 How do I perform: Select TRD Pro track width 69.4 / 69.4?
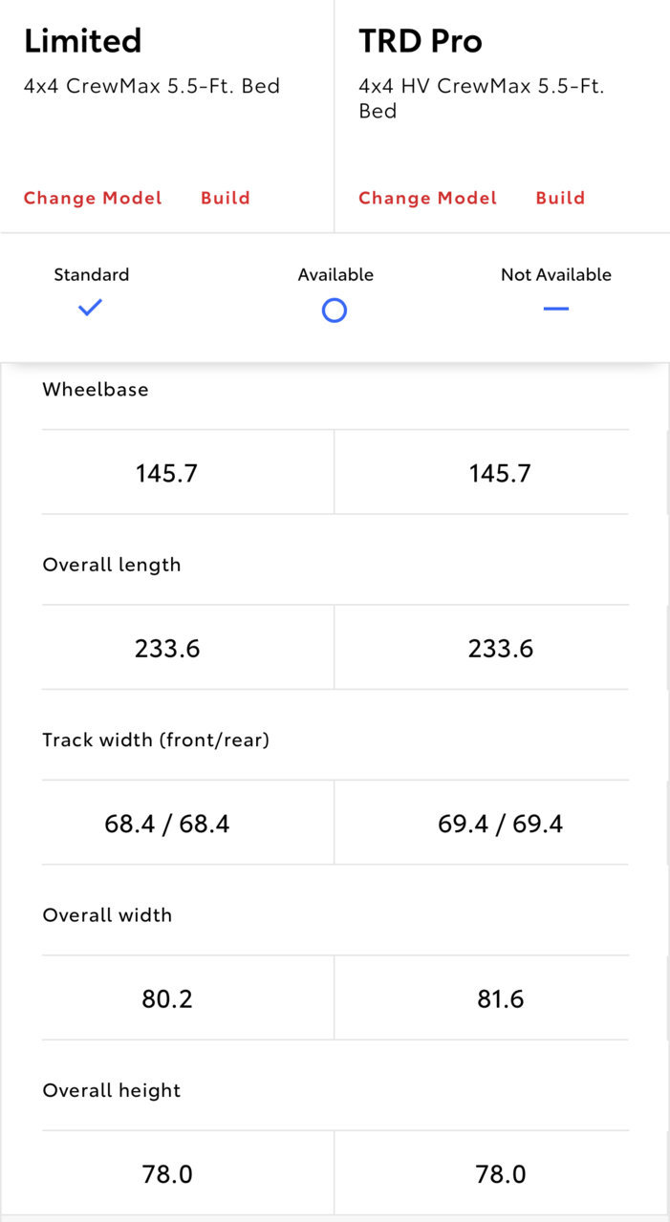(501, 824)
